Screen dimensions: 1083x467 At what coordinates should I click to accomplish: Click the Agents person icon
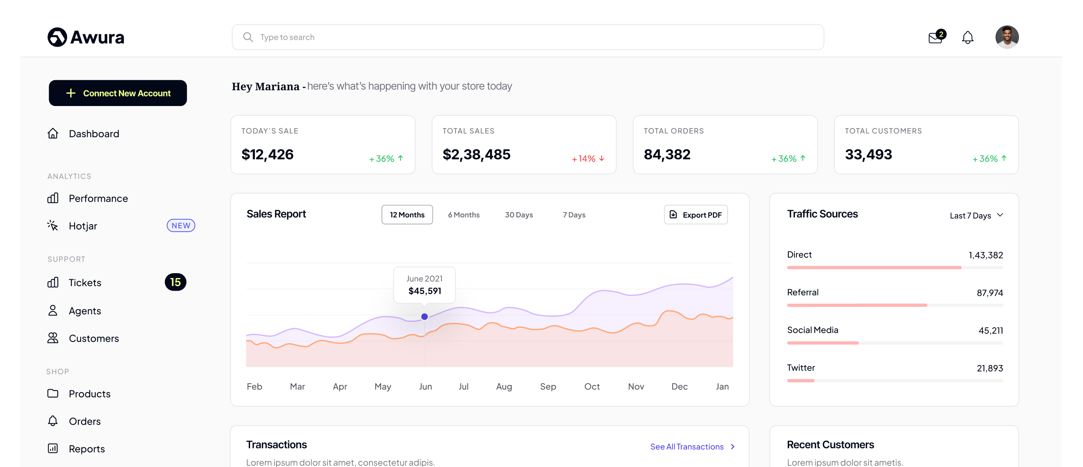coord(53,311)
